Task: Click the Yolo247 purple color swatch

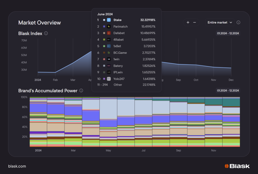Action: [104, 79]
